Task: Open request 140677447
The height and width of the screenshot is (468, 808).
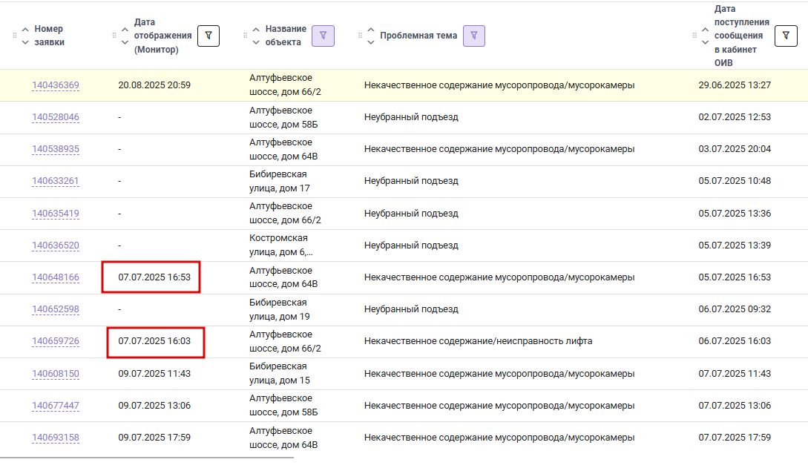Action: [x=56, y=406]
